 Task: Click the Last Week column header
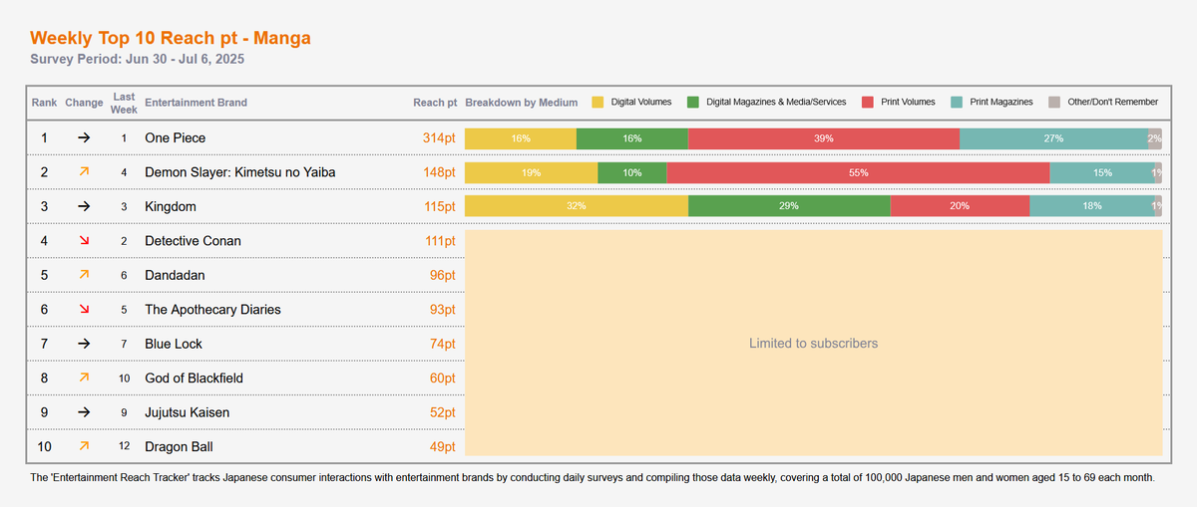tap(124, 103)
